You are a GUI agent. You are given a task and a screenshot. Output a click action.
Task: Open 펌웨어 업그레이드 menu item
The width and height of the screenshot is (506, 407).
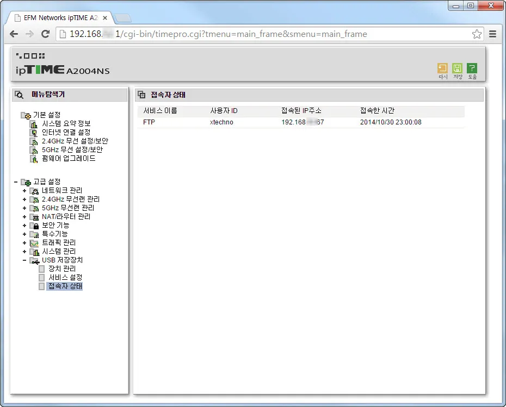point(69,159)
